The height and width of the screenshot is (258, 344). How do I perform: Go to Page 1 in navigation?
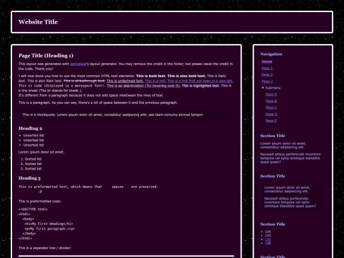[267, 68]
